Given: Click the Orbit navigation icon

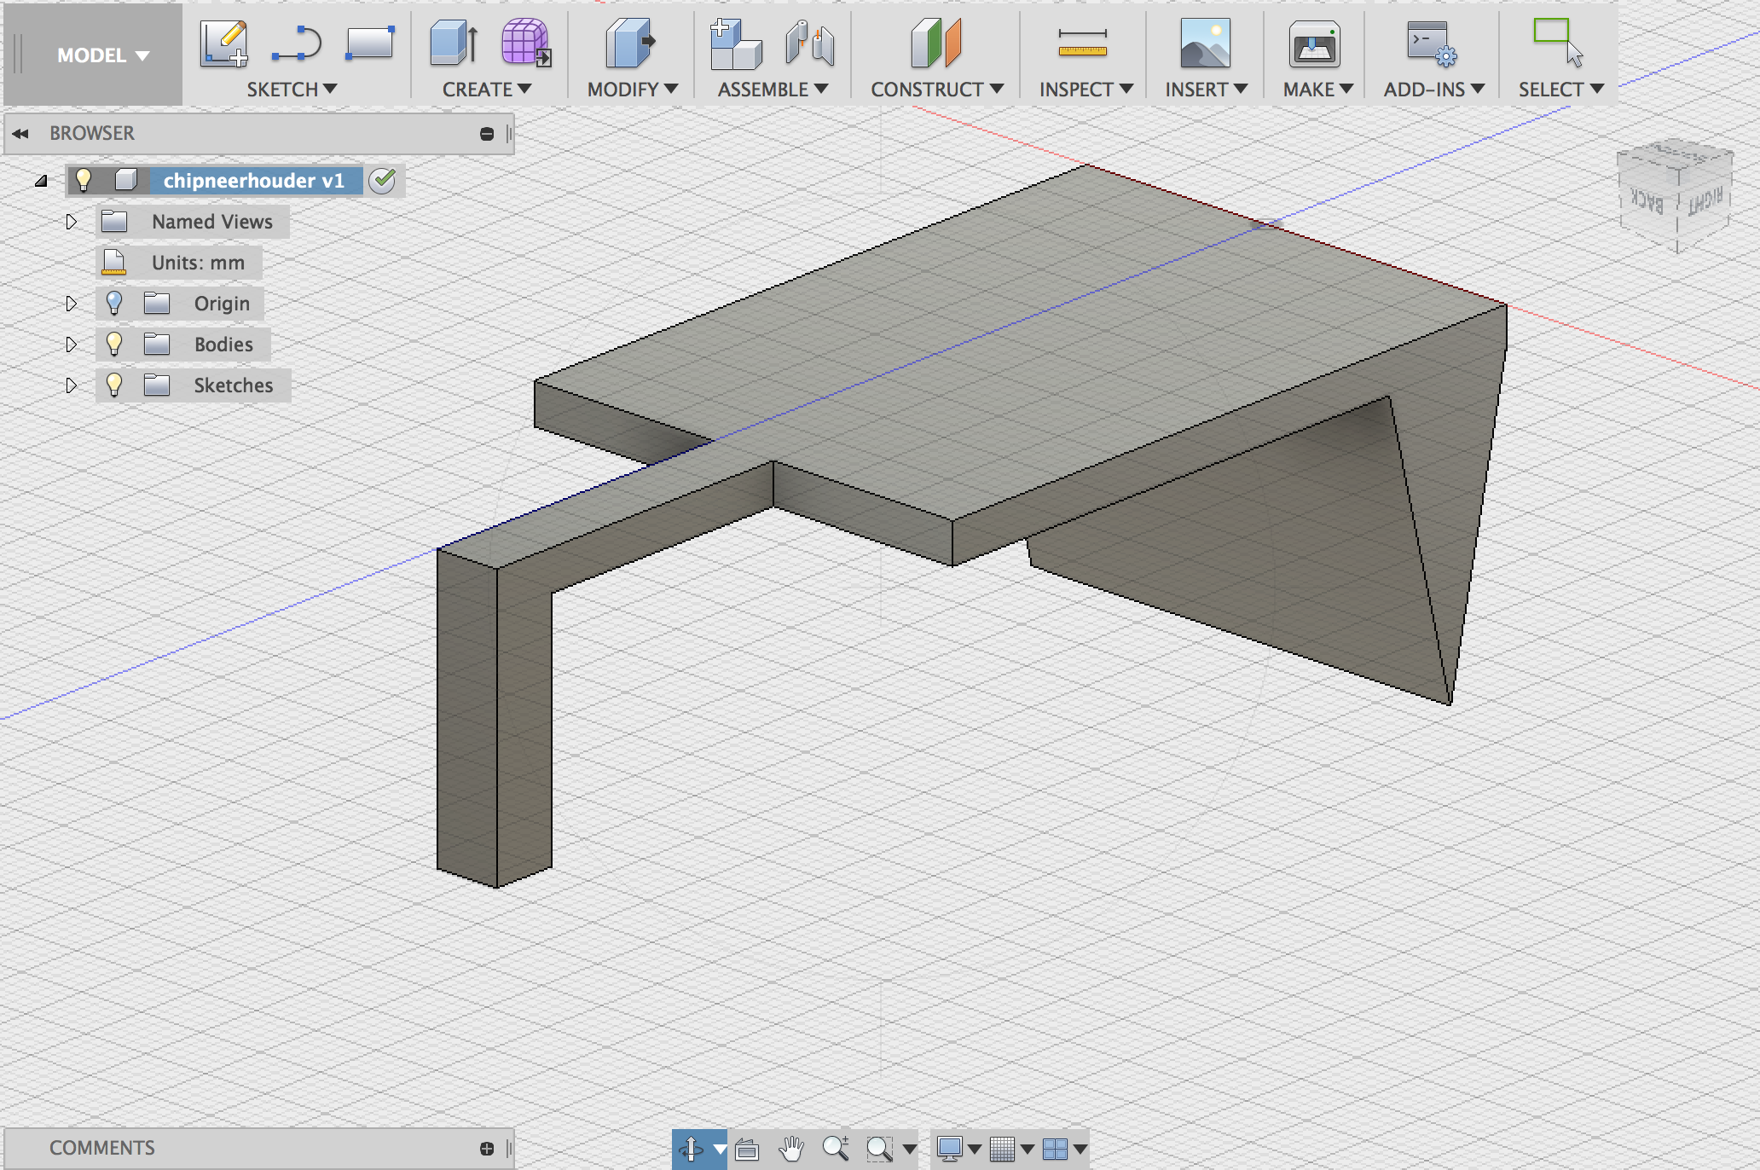Looking at the screenshot, I should tap(691, 1149).
